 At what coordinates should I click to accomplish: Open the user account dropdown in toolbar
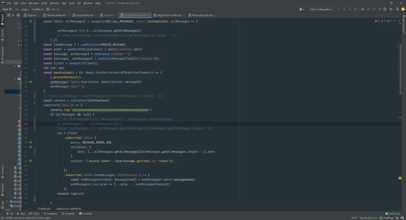pyautogui.click(x=302, y=9)
